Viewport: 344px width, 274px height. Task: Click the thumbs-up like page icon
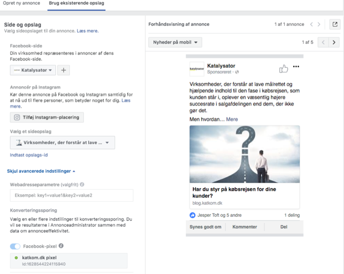[x=284, y=68]
